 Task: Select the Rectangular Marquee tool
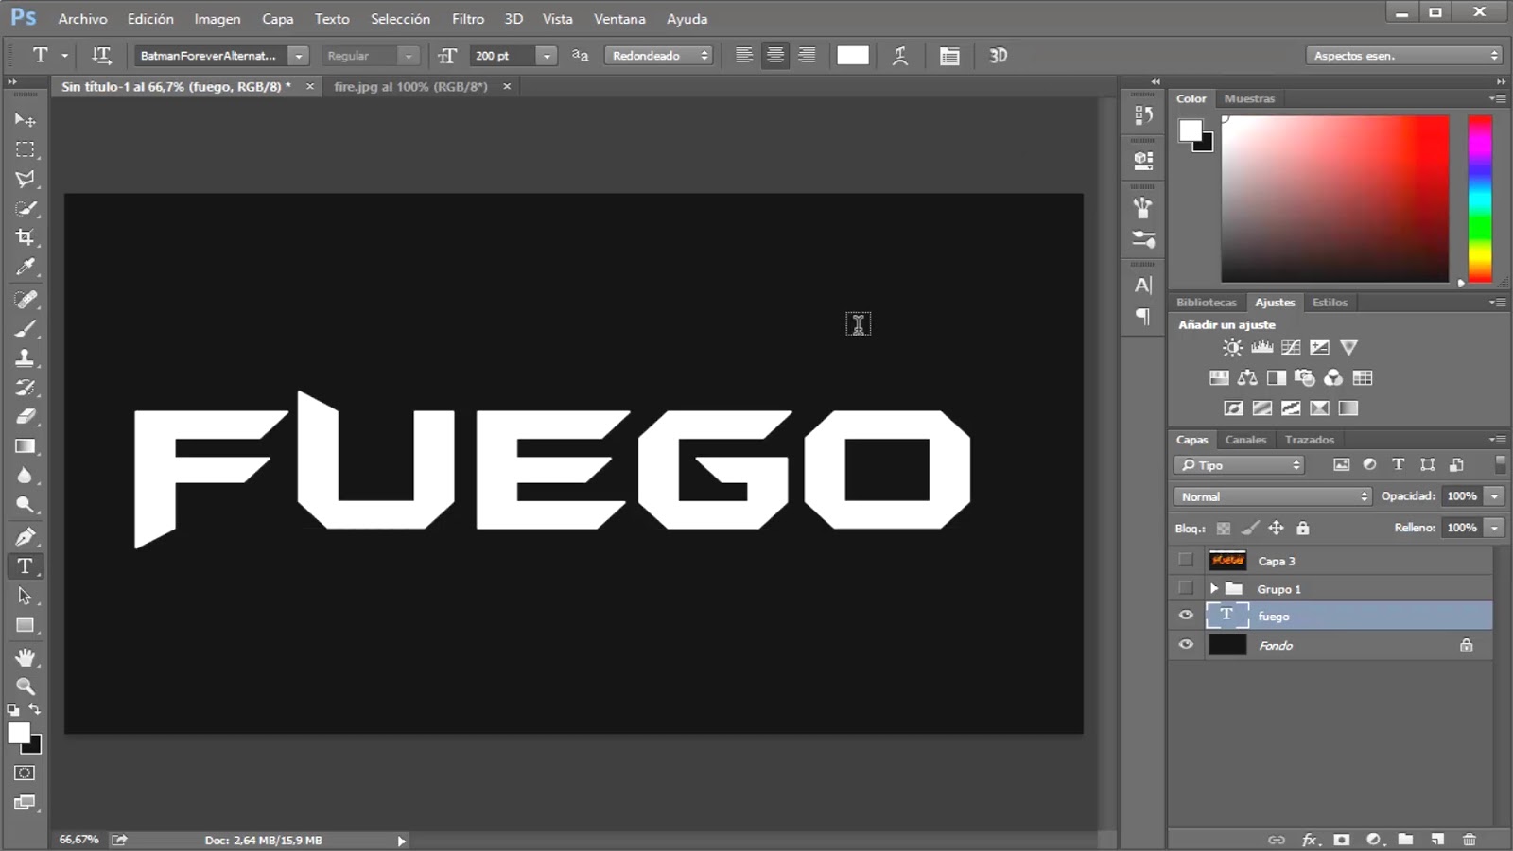(26, 149)
